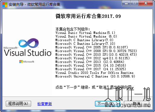155x112 pixels.
Task: Click the Visual C++ 2008 SP1 line
Action: point(96,51)
